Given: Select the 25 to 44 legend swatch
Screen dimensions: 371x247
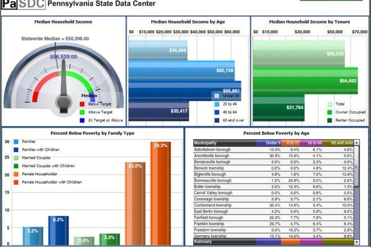Looking at the screenshot, I should (217, 104).
